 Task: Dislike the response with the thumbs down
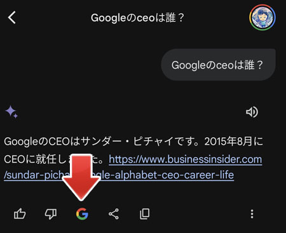51,214
